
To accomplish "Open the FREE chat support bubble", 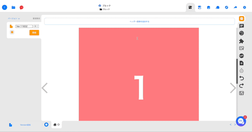I will coord(241,121).
